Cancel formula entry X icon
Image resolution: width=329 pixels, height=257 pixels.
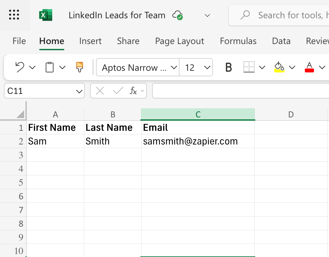pos(100,91)
